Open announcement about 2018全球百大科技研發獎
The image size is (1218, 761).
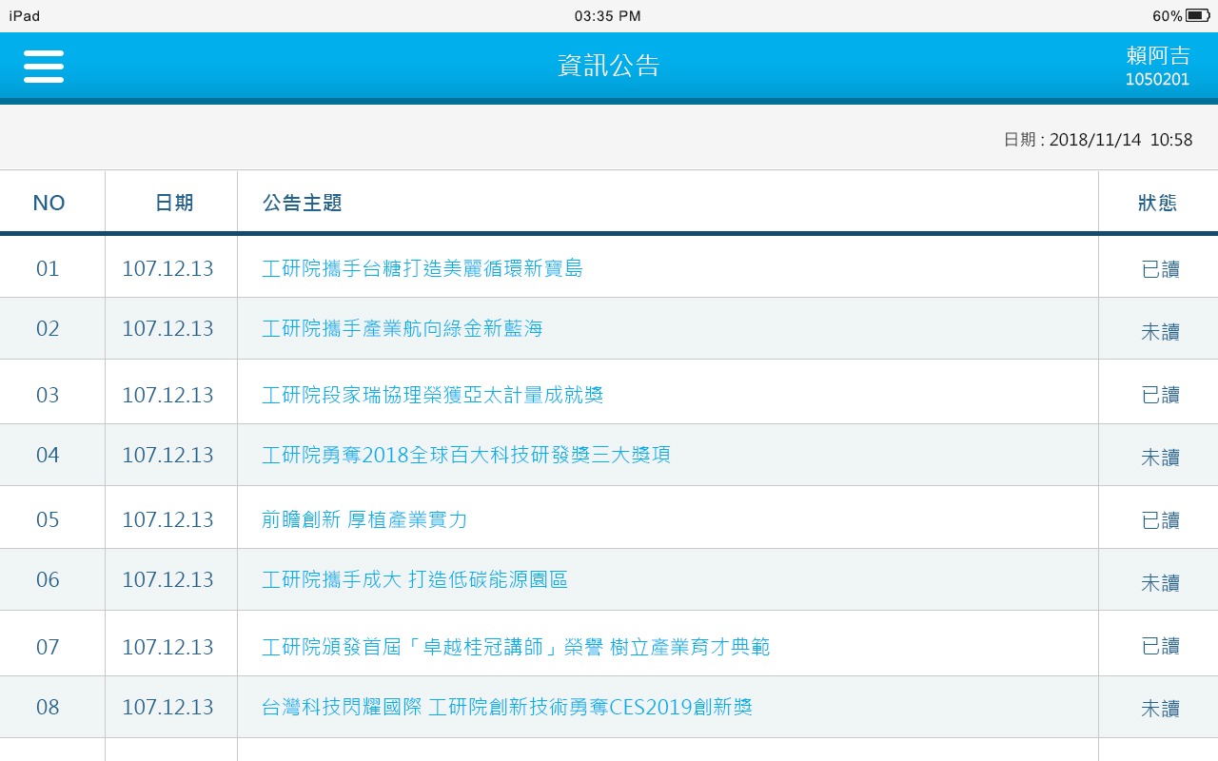(465, 455)
